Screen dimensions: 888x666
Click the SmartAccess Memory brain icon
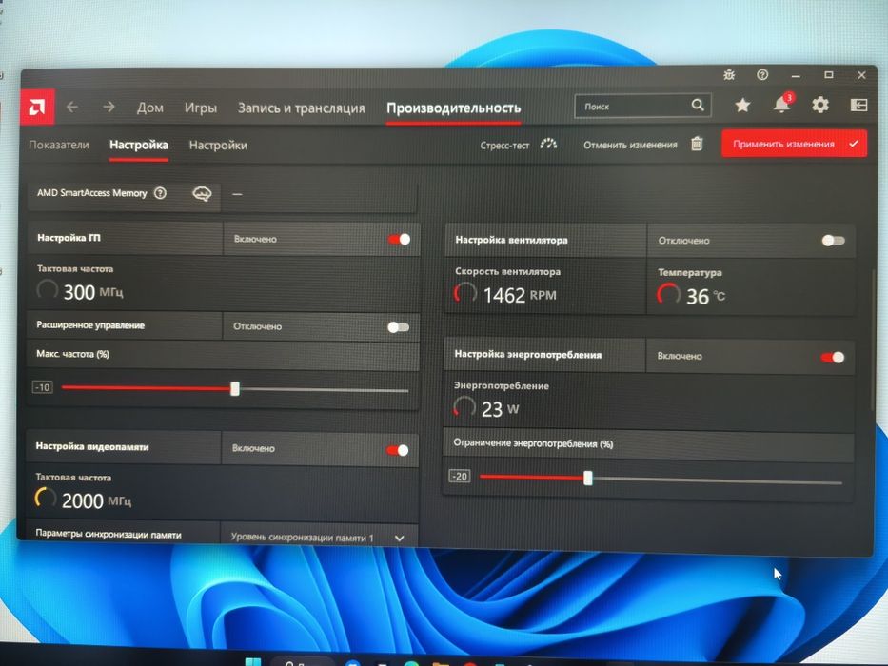pyautogui.click(x=202, y=194)
